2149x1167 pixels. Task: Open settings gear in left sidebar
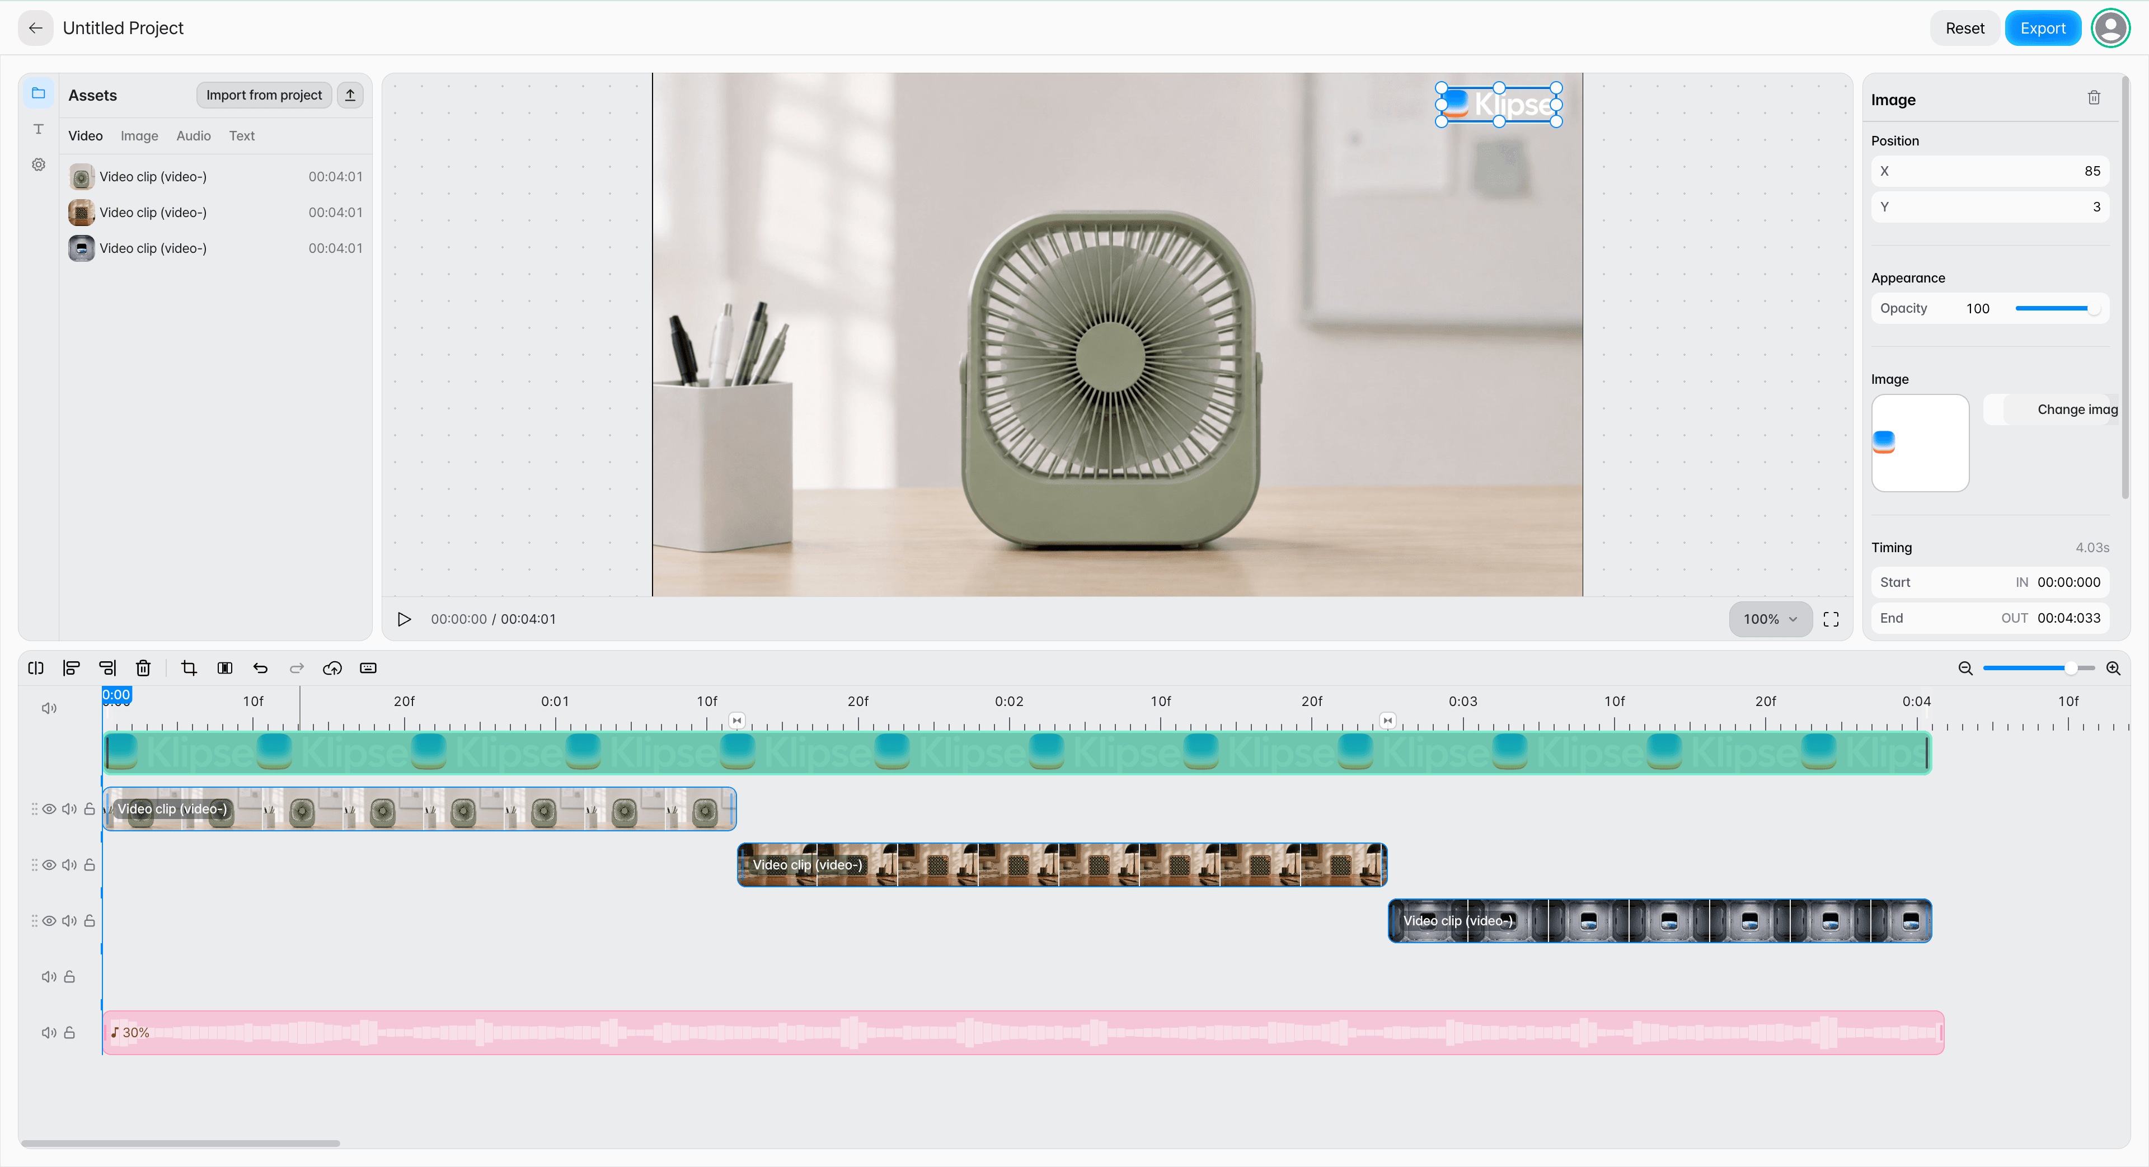coord(39,164)
